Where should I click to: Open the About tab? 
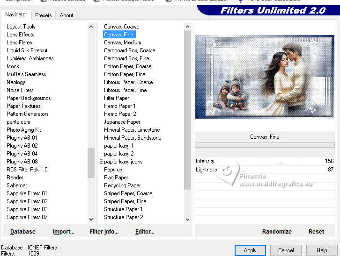[x=67, y=15]
